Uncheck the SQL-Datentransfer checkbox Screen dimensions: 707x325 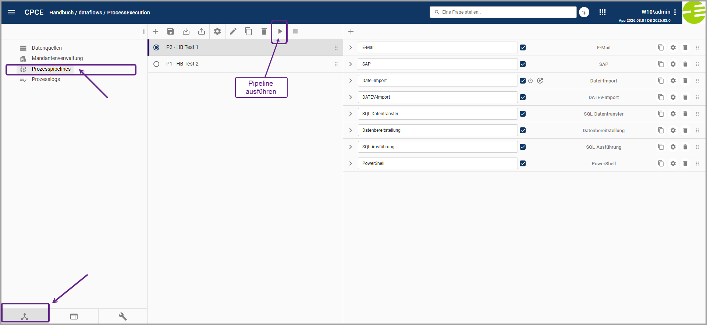[523, 114]
